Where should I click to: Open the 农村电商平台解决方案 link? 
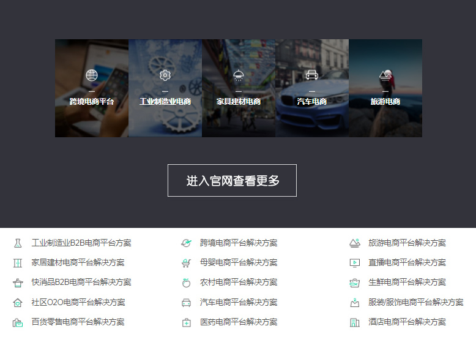(239, 282)
